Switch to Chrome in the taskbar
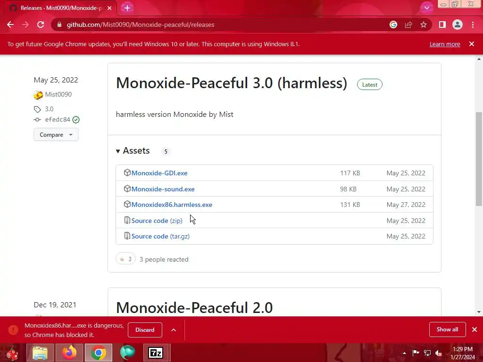Screen dimensions: 483x362 (99, 353)
